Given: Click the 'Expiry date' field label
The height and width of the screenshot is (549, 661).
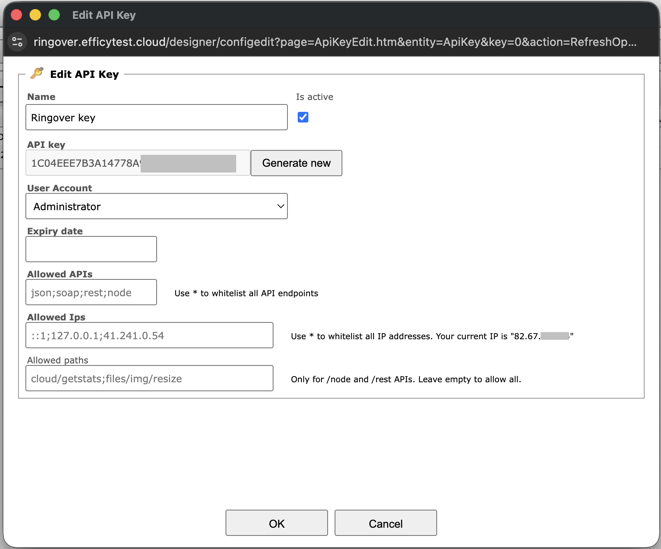Looking at the screenshot, I should click(55, 231).
